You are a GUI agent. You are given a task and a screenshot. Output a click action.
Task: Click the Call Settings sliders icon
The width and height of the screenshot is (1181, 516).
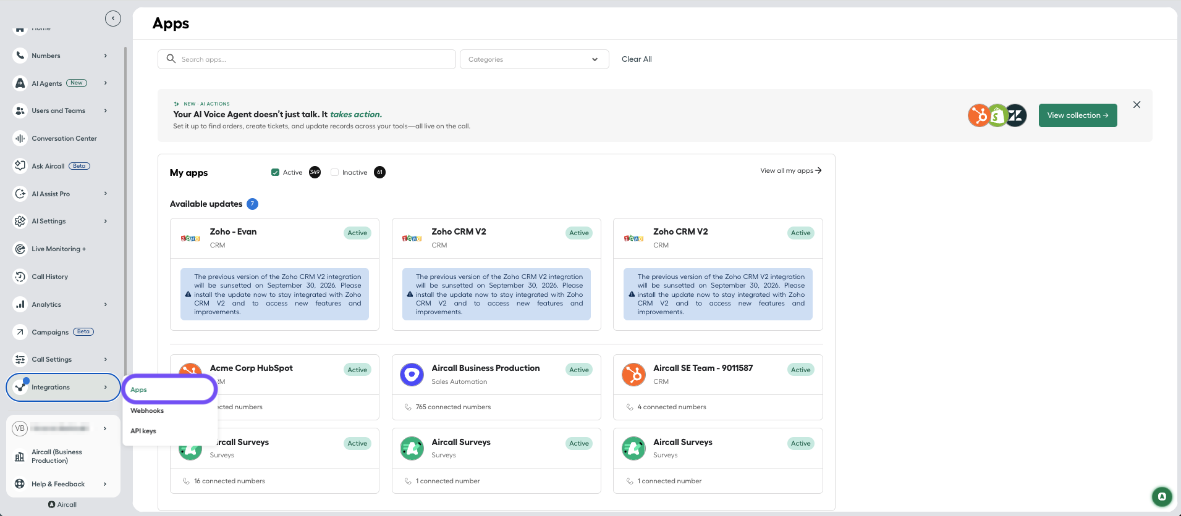pos(20,359)
